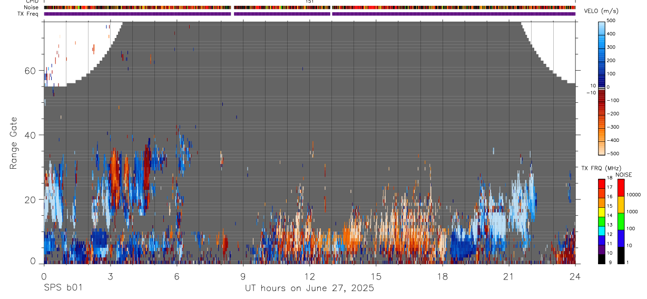Click the -100 value on velocity scale
Viewport: 647px width, 299px height.
coord(612,100)
